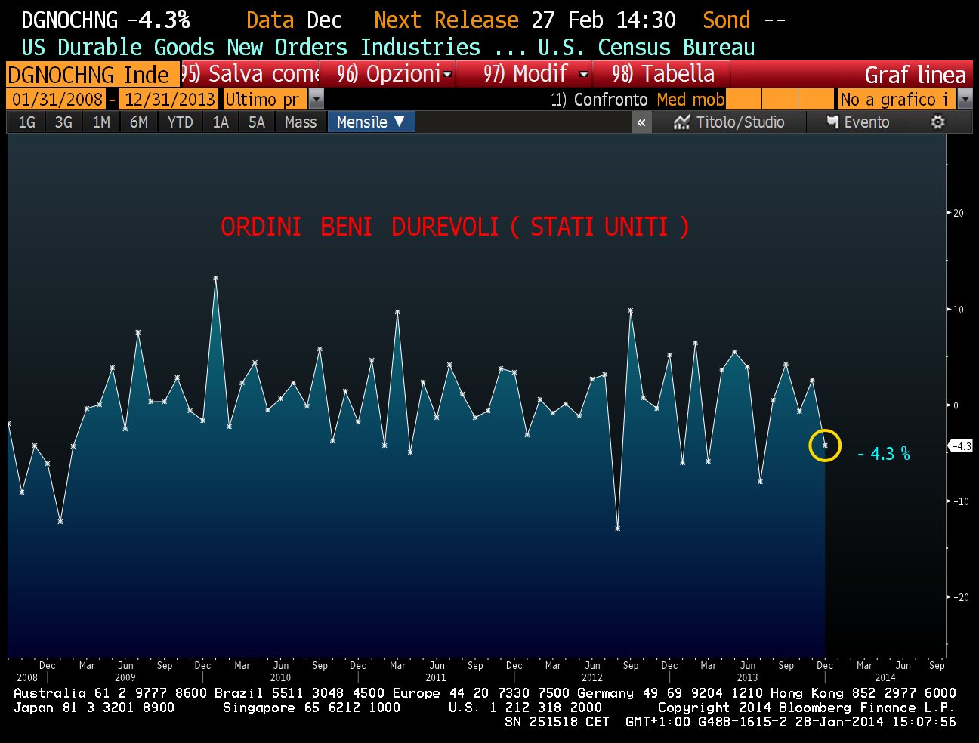Screen dimensions: 979x743
Task: Click the 27 Feb 14:30 release time
Action: [x=604, y=20]
